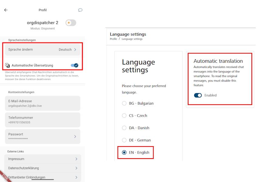Click the Automatic translation card title
273x182 pixels.
(218, 61)
